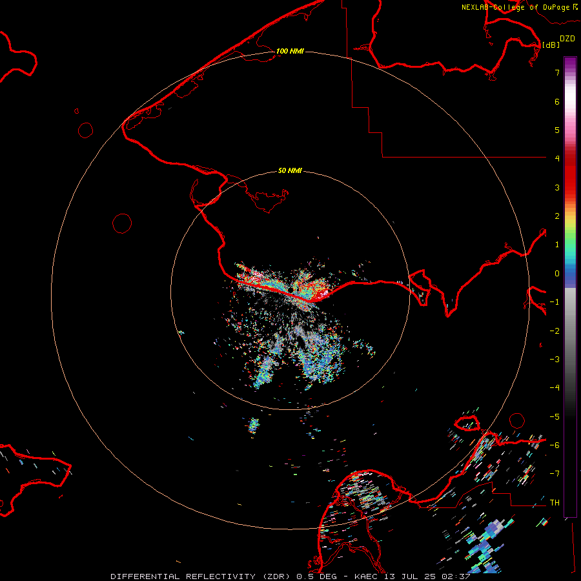This screenshot has height=581, width=581.
Task: Click the 1 value on the dB scale
Action: click(557, 245)
